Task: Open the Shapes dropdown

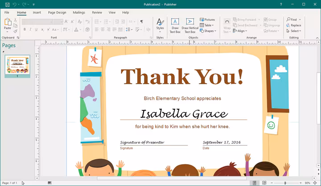Action: tap(208, 31)
